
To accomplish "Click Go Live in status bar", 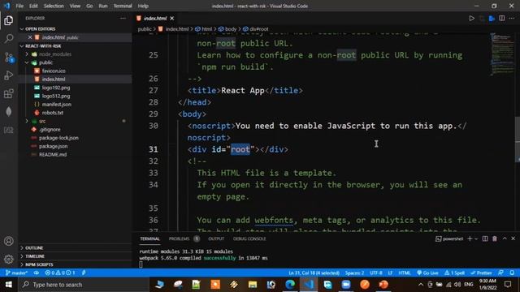I will [x=428, y=273].
